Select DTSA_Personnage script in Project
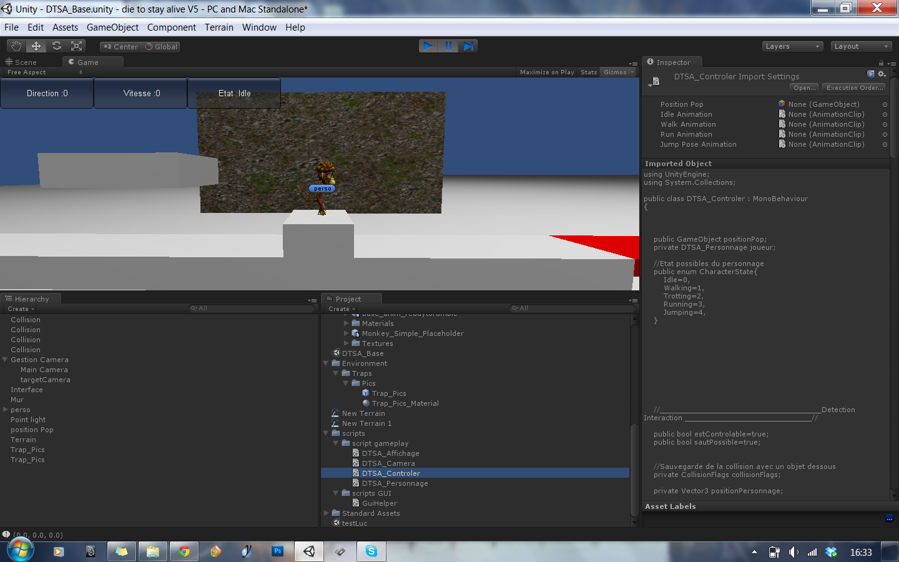The image size is (899, 562). pos(395,483)
